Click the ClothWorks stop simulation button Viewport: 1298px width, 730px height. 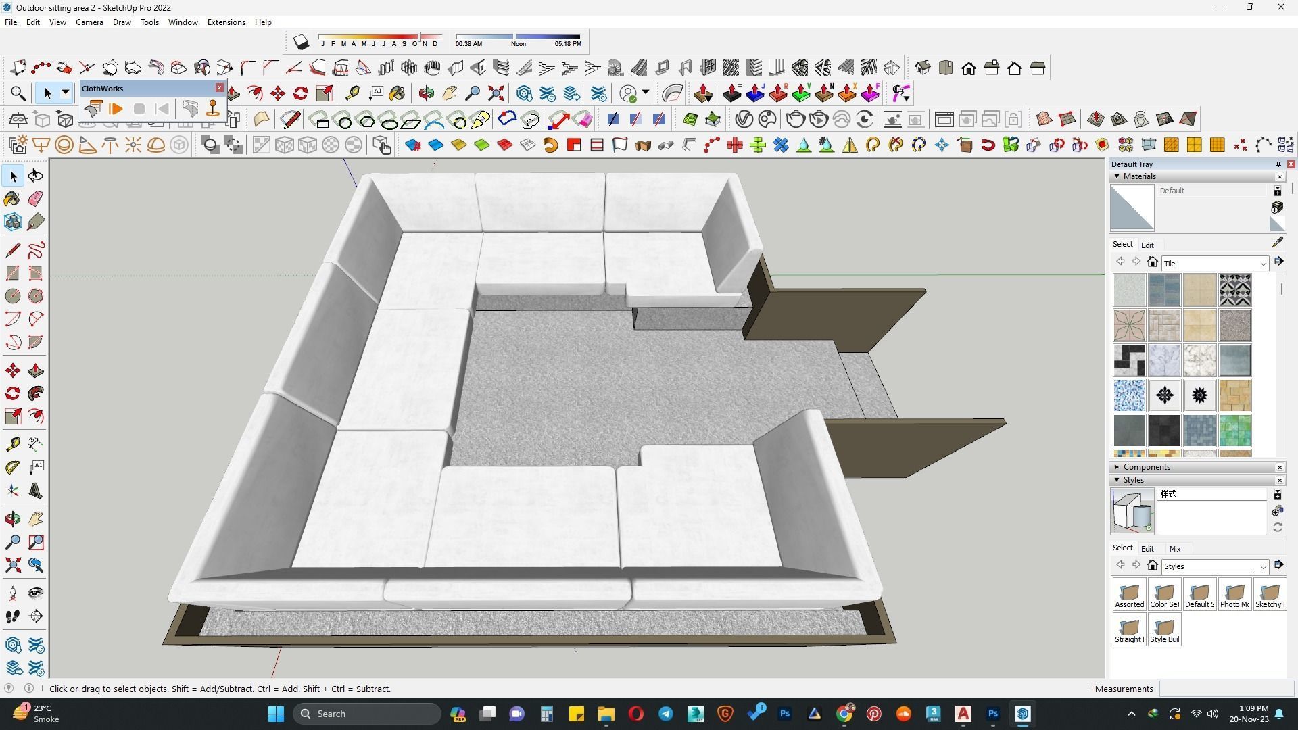tap(139, 109)
